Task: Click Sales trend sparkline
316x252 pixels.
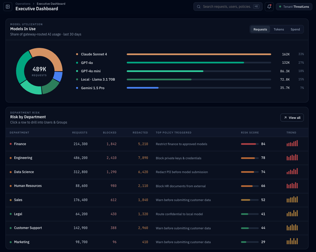Action: [x=292, y=199]
